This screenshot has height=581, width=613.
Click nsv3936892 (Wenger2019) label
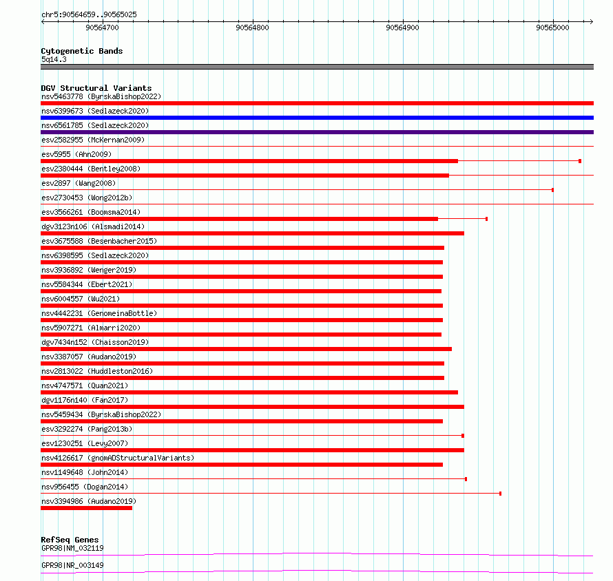pyautogui.click(x=89, y=270)
